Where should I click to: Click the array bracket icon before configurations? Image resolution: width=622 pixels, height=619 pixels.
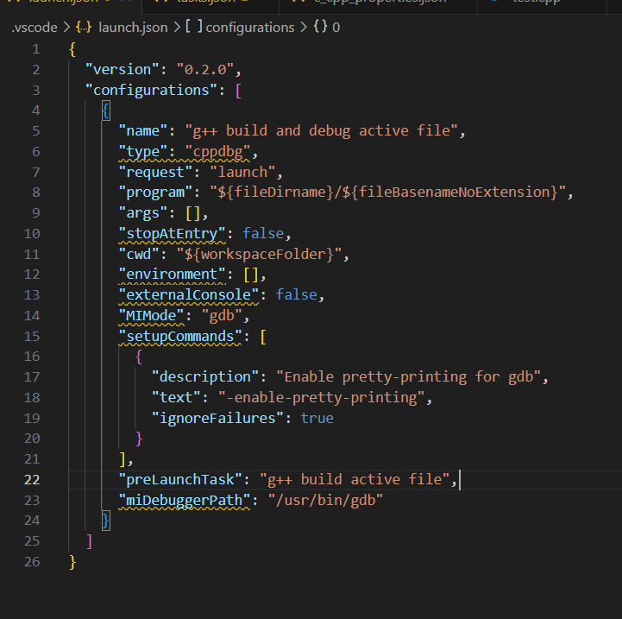[x=194, y=27]
